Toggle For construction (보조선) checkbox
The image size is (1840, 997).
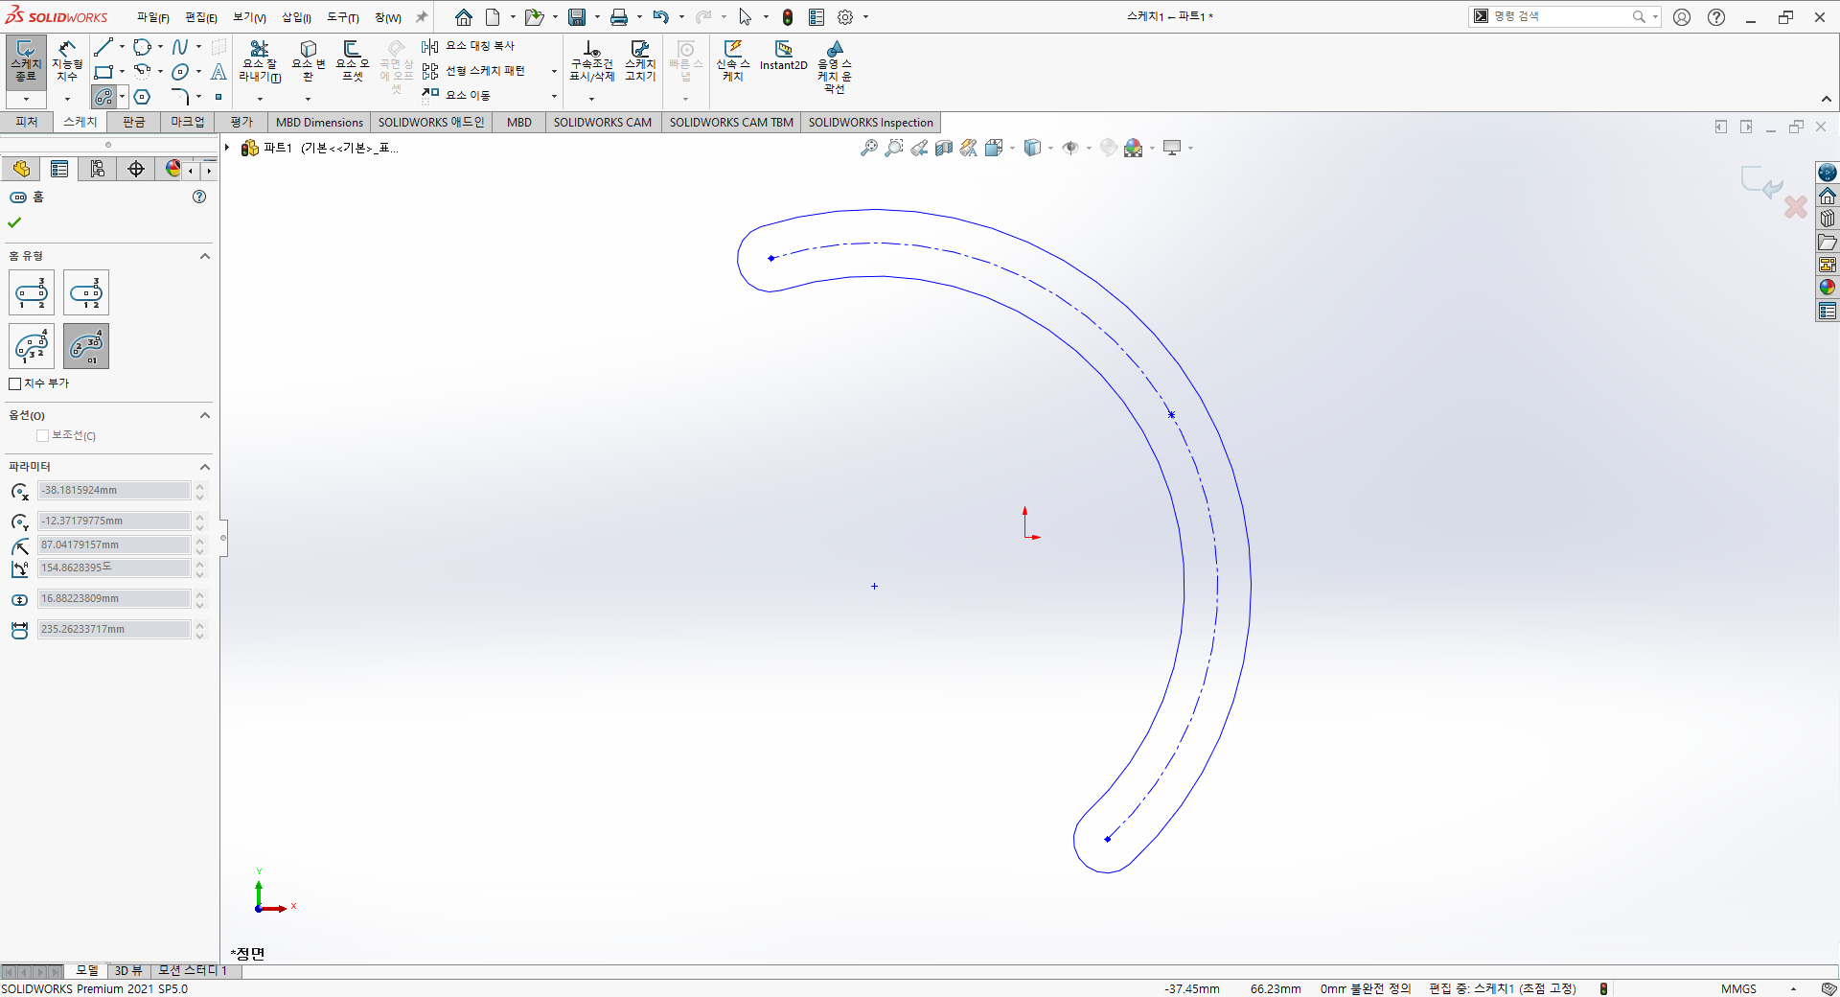coord(42,435)
